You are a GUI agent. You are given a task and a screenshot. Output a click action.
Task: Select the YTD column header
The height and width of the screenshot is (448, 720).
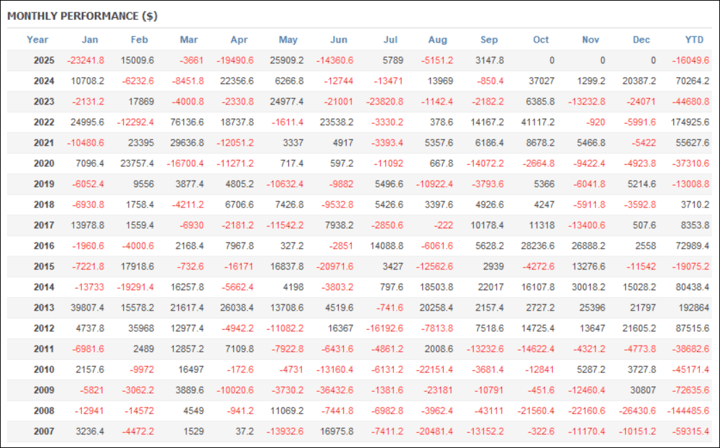pos(695,40)
